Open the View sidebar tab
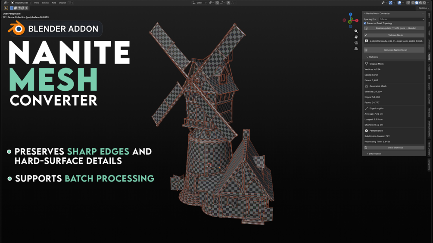The height and width of the screenshot is (243, 433). click(x=429, y=33)
